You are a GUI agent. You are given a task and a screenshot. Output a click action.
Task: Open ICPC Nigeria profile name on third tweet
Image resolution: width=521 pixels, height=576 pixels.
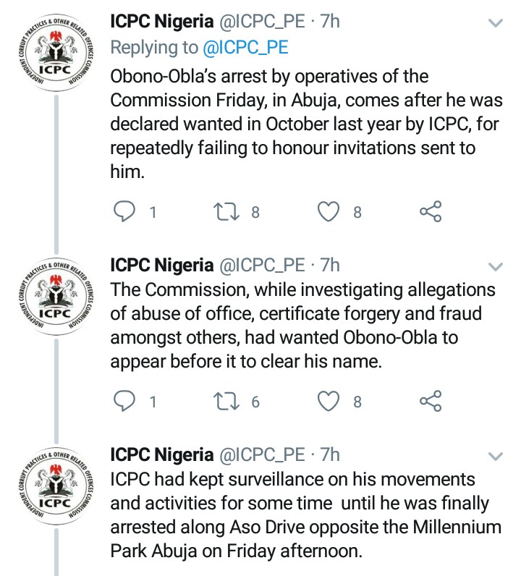(x=161, y=455)
